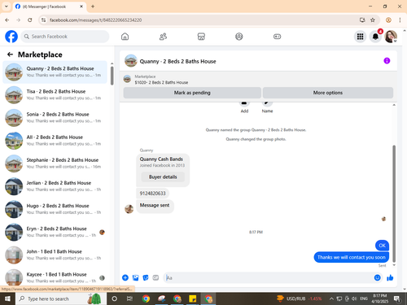This screenshot has width=407, height=305.
Task: Open conversation info purple icon
Action: (x=387, y=61)
